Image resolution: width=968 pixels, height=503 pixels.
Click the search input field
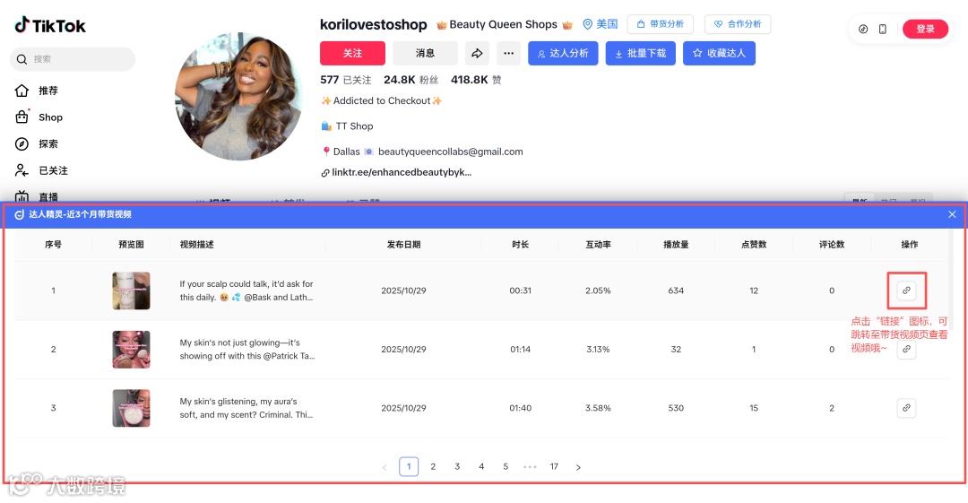pos(73,59)
